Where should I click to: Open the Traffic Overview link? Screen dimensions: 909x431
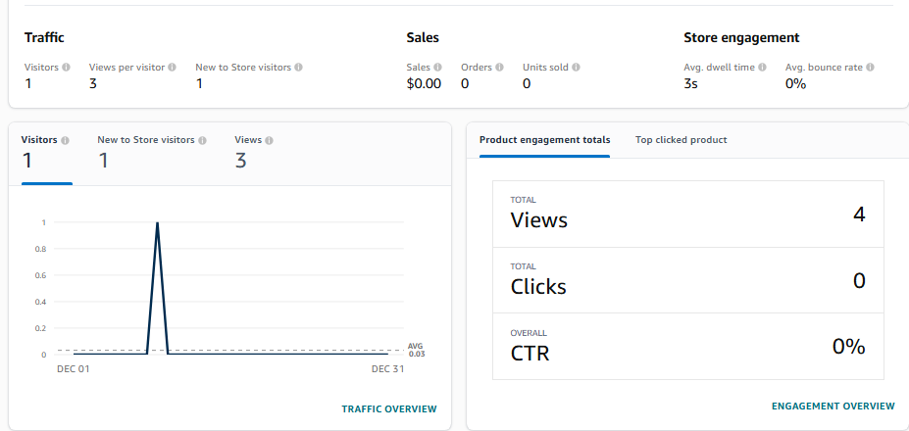click(389, 408)
